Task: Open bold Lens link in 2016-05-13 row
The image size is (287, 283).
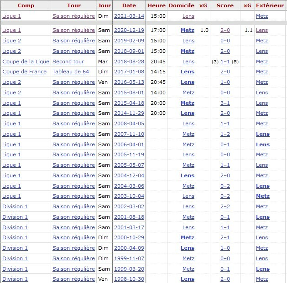Action: [188, 82]
